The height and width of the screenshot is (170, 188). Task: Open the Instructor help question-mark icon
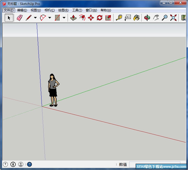29,164
